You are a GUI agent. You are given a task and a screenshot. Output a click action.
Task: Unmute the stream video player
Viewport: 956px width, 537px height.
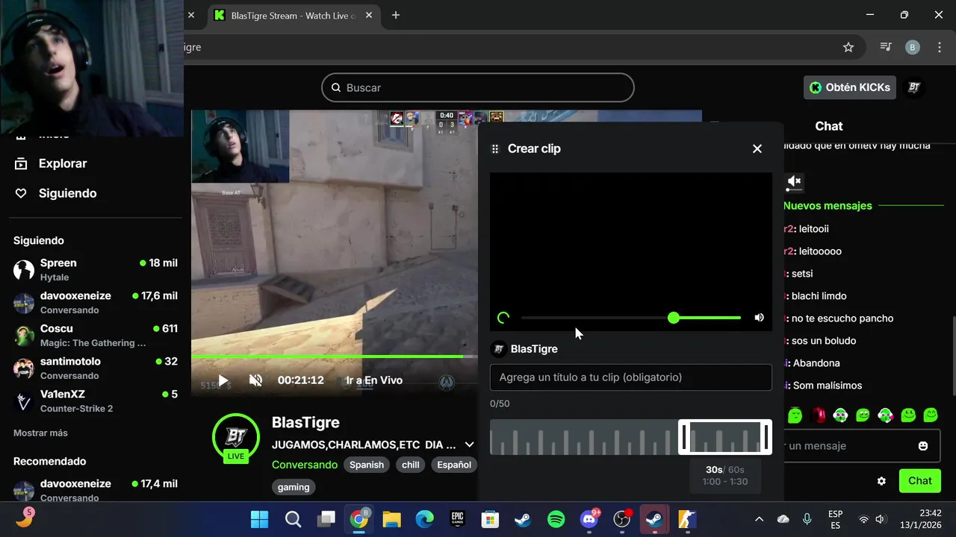point(255,380)
